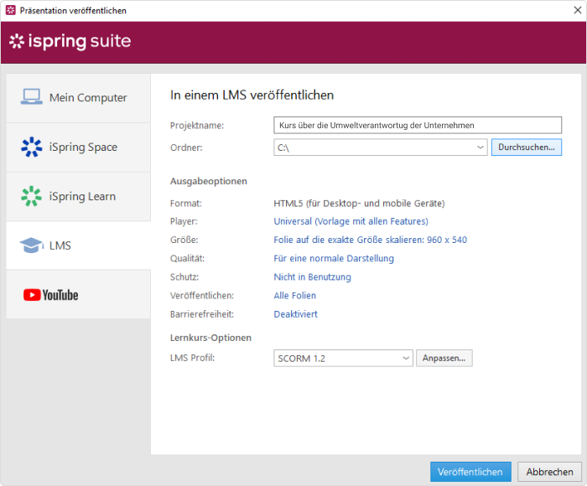Click the green iSpring Learn logo icon

click(32, 196)
